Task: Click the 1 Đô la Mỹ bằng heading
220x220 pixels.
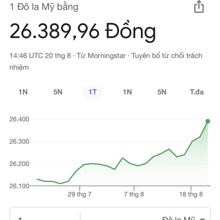Action: (x=44, y=7)
